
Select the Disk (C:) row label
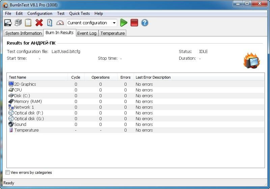(x=22, y=96)
